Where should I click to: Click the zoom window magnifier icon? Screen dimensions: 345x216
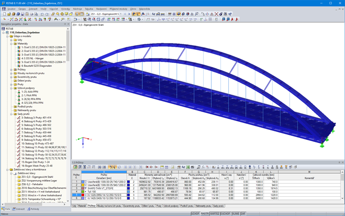click(x=90, y=19)
